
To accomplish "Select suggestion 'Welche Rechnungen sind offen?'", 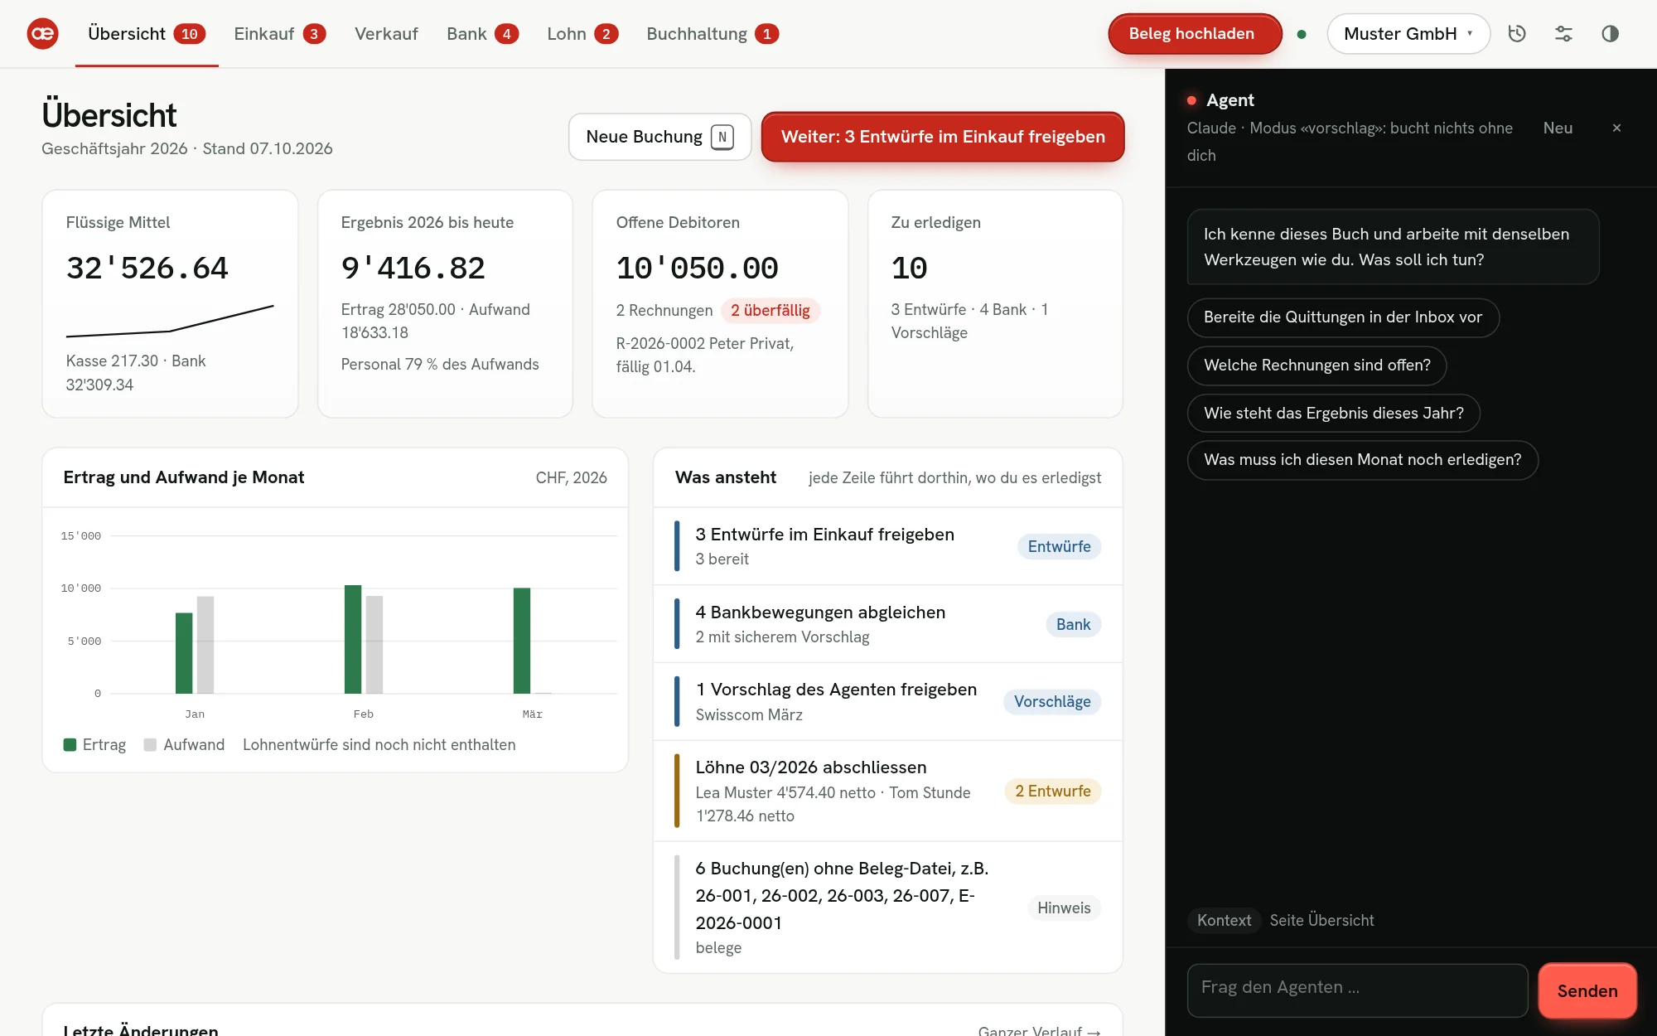I will (1316, 366).
